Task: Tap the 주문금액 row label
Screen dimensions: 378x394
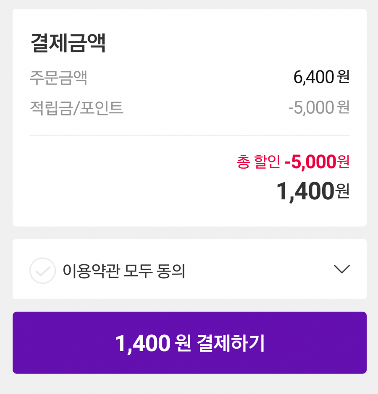Action: point(58,77)
